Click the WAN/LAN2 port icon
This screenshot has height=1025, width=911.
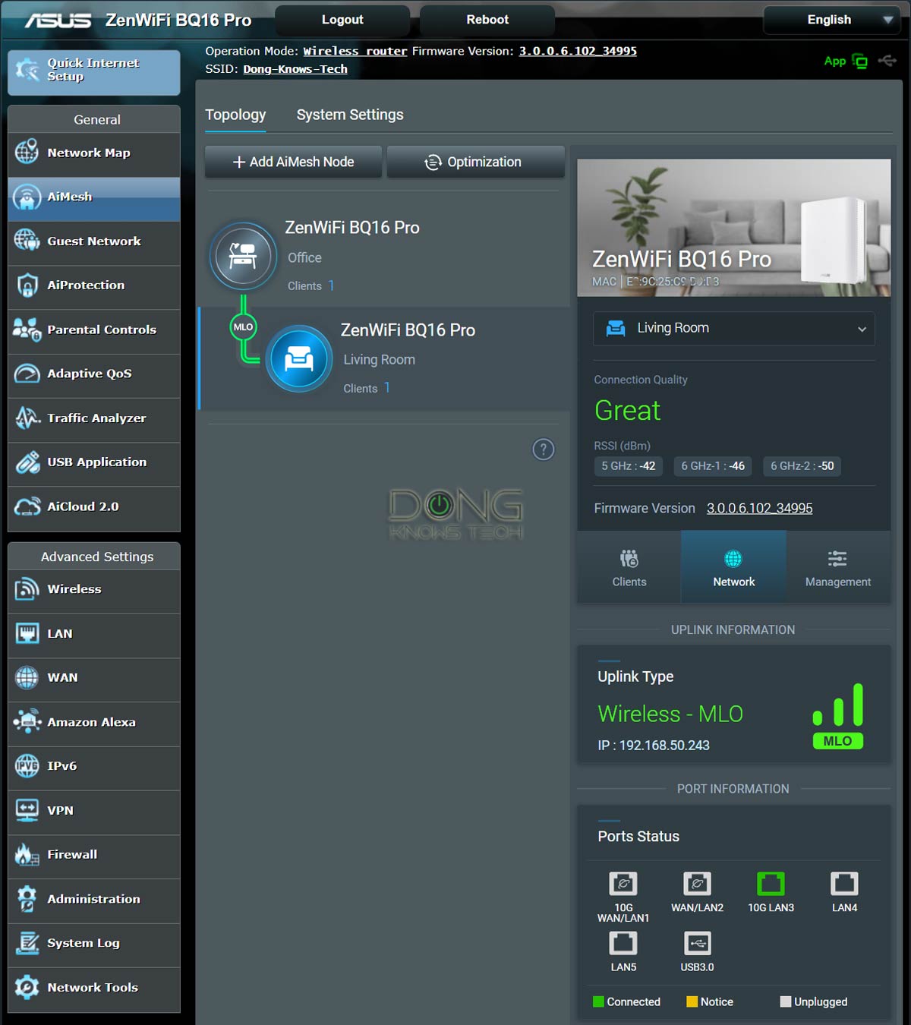(697, 884)
